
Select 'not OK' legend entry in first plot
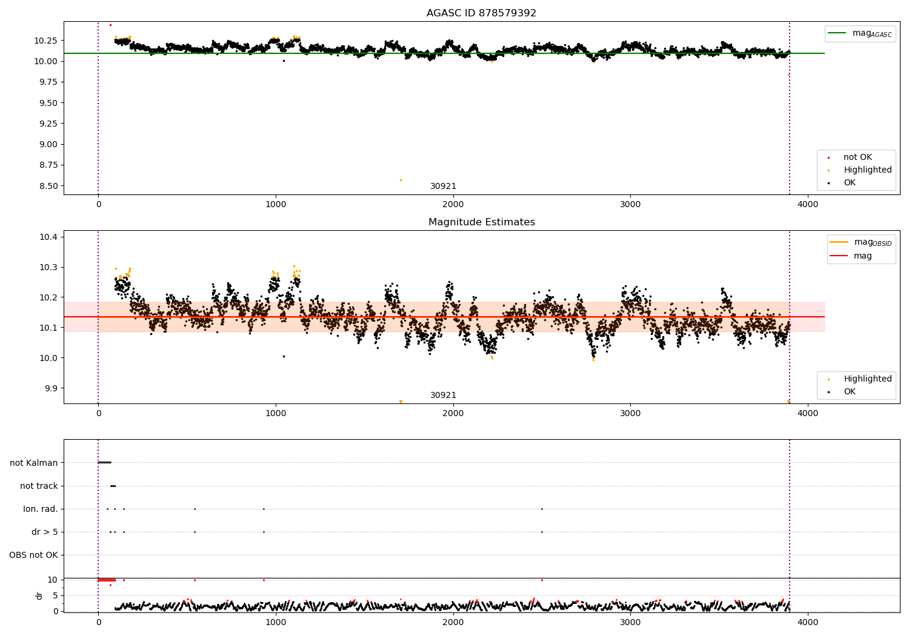tap(857, 157)
